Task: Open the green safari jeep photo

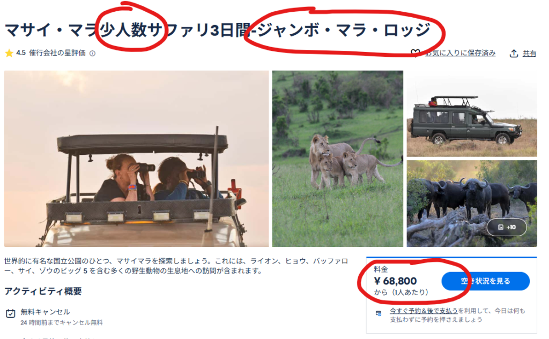Action: 472,114
